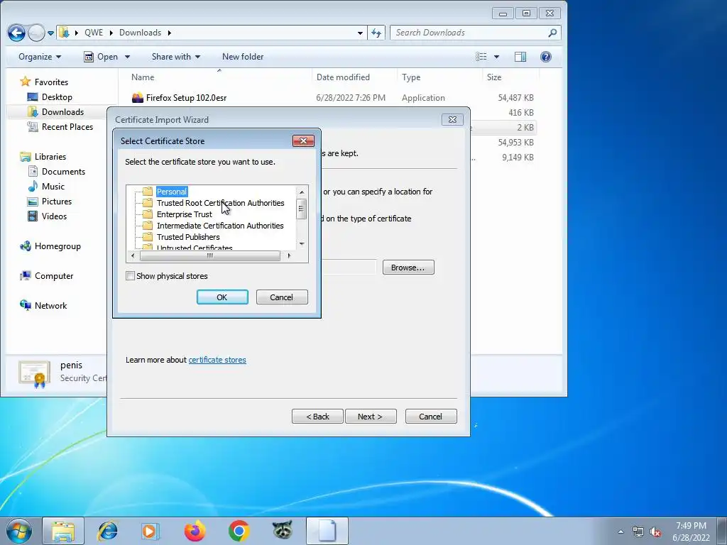The height and width of the screenshot is (545, 727).
Task: Click the store list horizontal scrollbar thumb
Action: tap(210, 255)
